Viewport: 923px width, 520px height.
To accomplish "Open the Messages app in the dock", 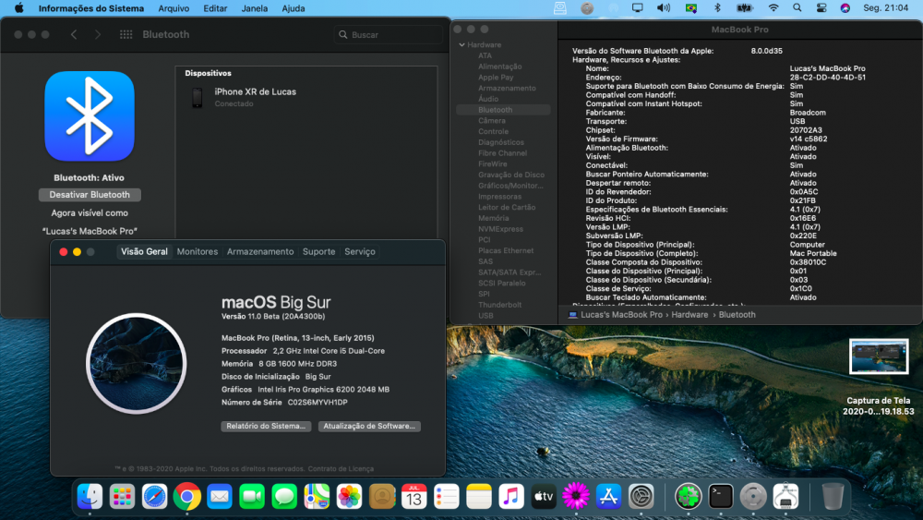I will (x=284, y=497).
